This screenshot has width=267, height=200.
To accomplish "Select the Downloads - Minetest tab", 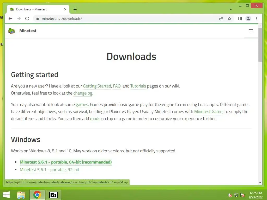I will (38, 9).
